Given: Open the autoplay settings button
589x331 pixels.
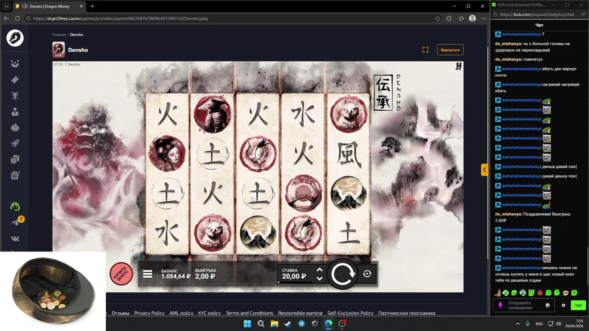Looking at the screenshot, I should click(367, 274).
